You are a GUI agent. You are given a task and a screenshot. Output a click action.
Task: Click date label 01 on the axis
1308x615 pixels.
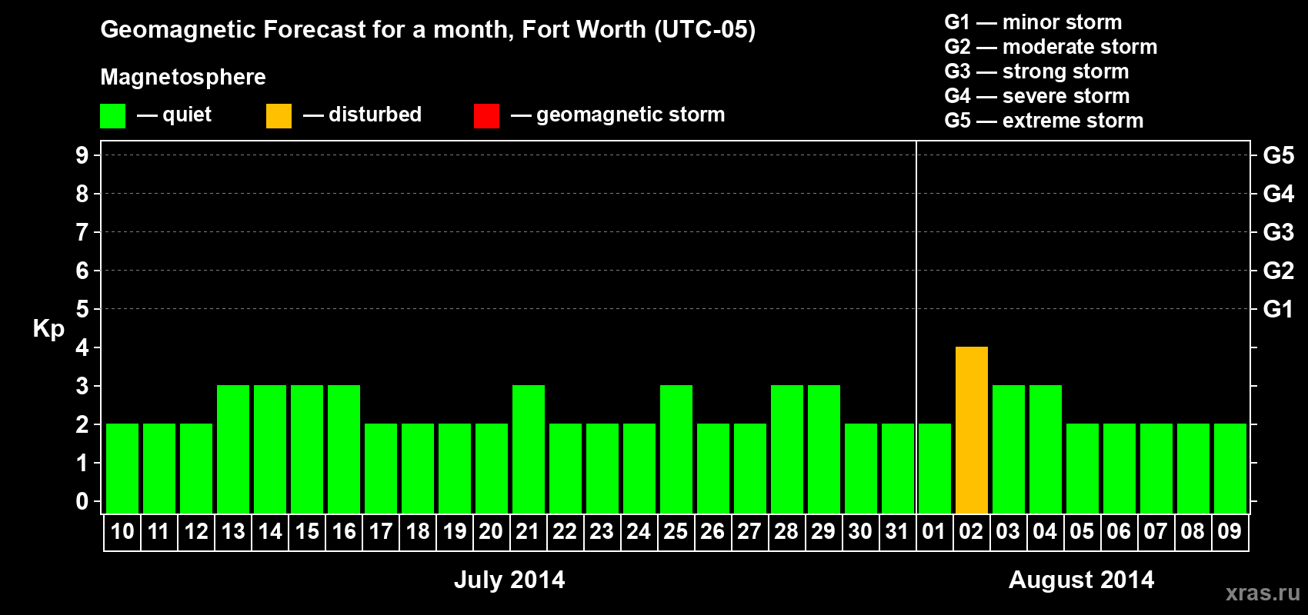[x=934, y=532]
